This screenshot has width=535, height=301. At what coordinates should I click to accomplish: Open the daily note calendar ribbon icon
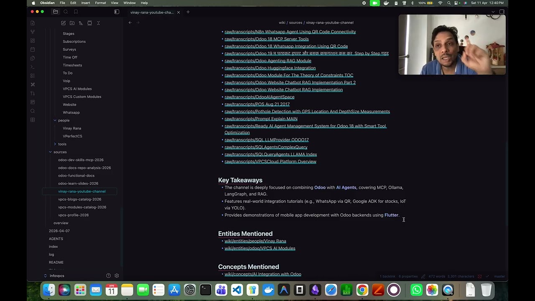33,49
